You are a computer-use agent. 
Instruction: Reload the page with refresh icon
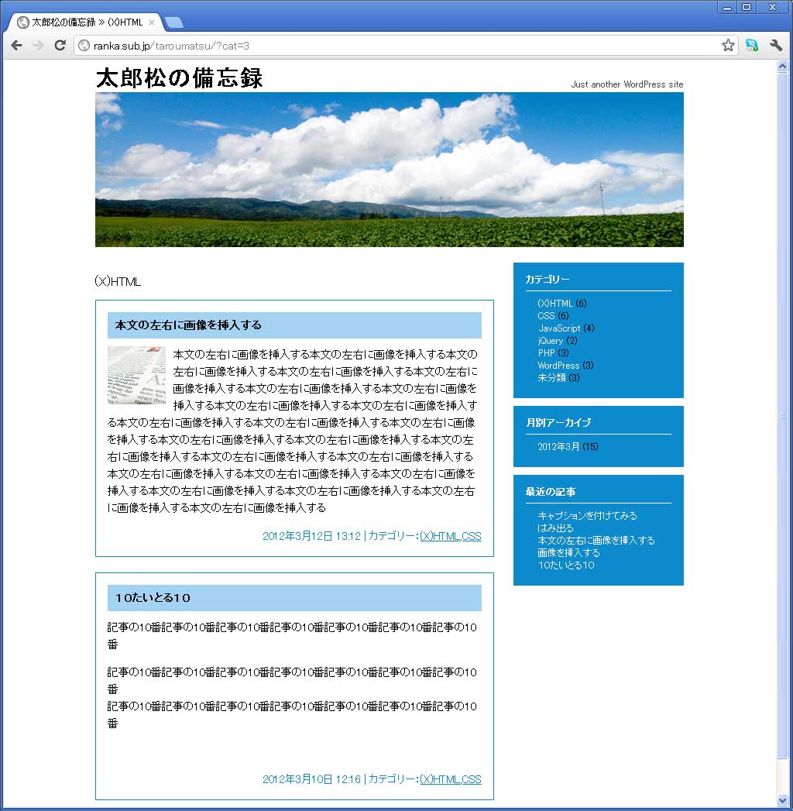tap(60, 46)
